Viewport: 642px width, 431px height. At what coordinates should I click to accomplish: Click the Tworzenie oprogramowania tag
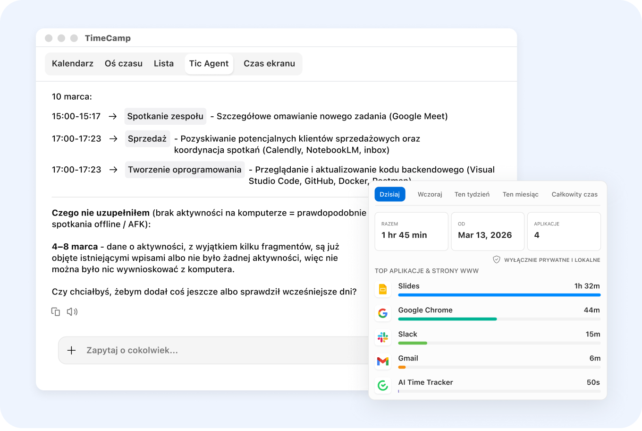(x=185, y=170)
